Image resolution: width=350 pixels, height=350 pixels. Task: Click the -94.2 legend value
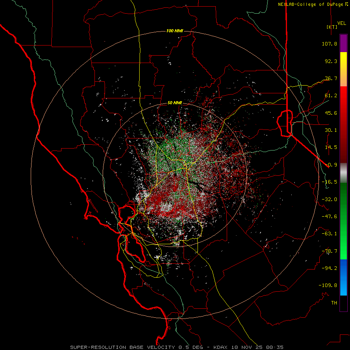coord(329,268)
